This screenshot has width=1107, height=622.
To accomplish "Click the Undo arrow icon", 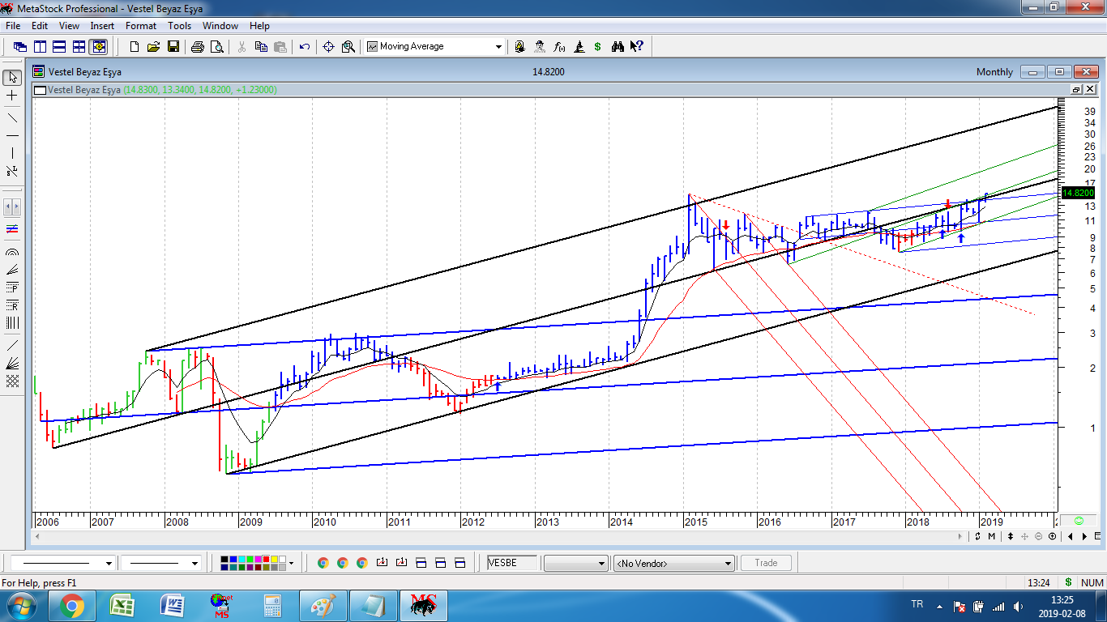I will [x=305, y=47].
